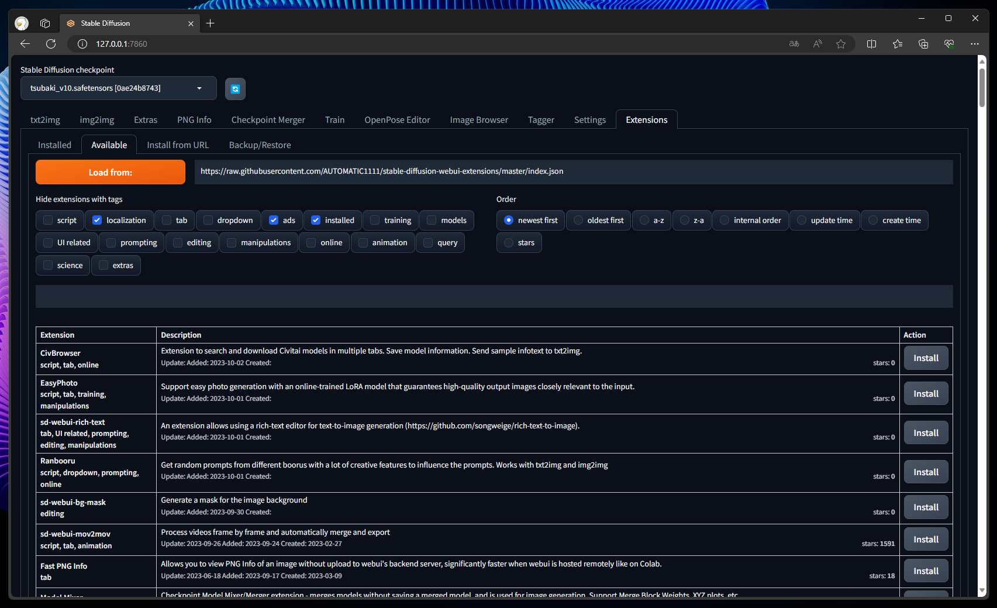
Task: Select the oldest first order option
Action: (578, 221)
